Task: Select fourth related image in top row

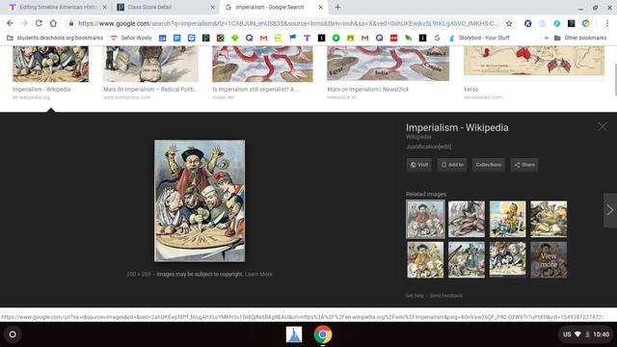Action: 549,219
